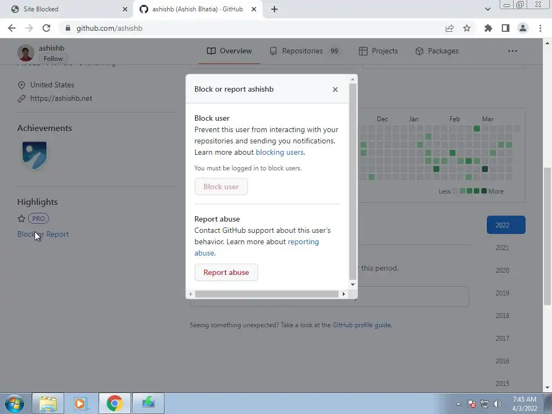Viewport: 552px width, 414px height.
Task: Click dialog horizontal scrollbar right arrow
Action: (x=343, y=294)
